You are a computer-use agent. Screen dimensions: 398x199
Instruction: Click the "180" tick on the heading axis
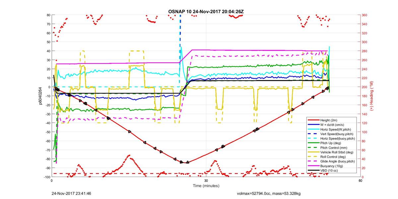coord(365,96)
